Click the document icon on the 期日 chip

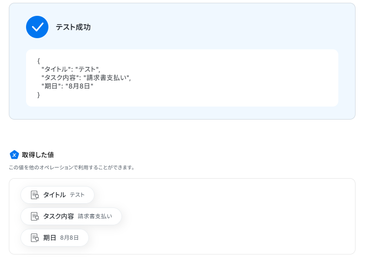click(x=35, y=238)
